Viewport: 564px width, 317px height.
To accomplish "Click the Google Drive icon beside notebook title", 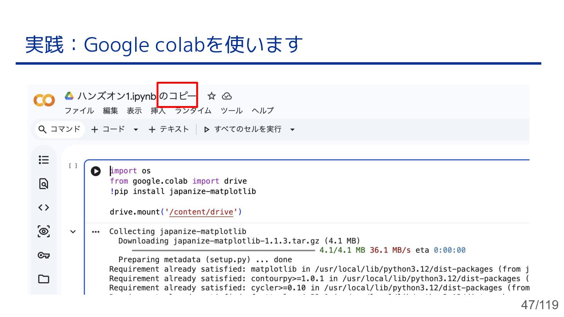I will 69,96.
